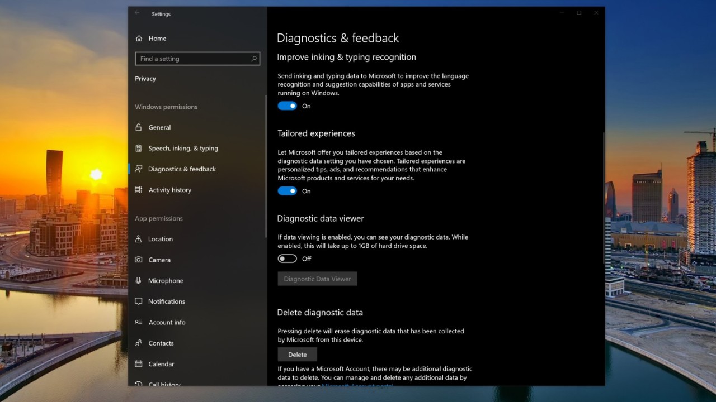Click the Improve inking & typing recognition heading

pyautogui.click(x=347, y=57)
